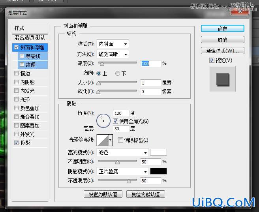Check the 描边 style checkbox
This screenshot has height=212, width=259.
[x=16, y=73]
